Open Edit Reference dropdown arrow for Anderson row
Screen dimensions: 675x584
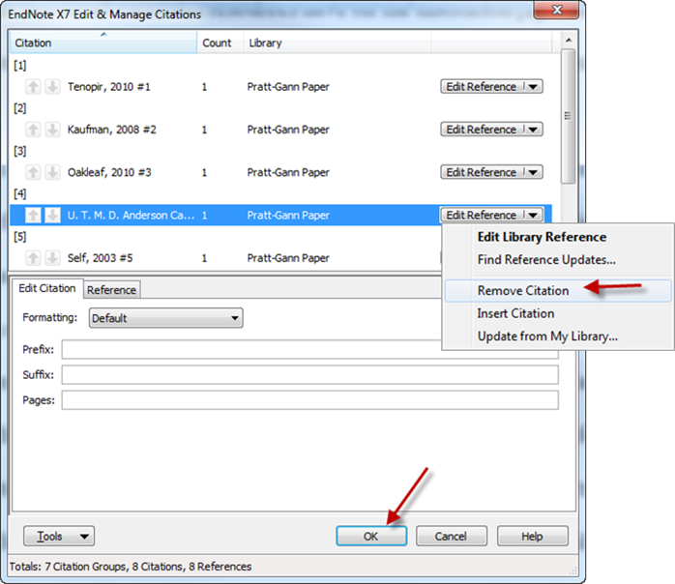pyautogui.click(x=533, y=215)
